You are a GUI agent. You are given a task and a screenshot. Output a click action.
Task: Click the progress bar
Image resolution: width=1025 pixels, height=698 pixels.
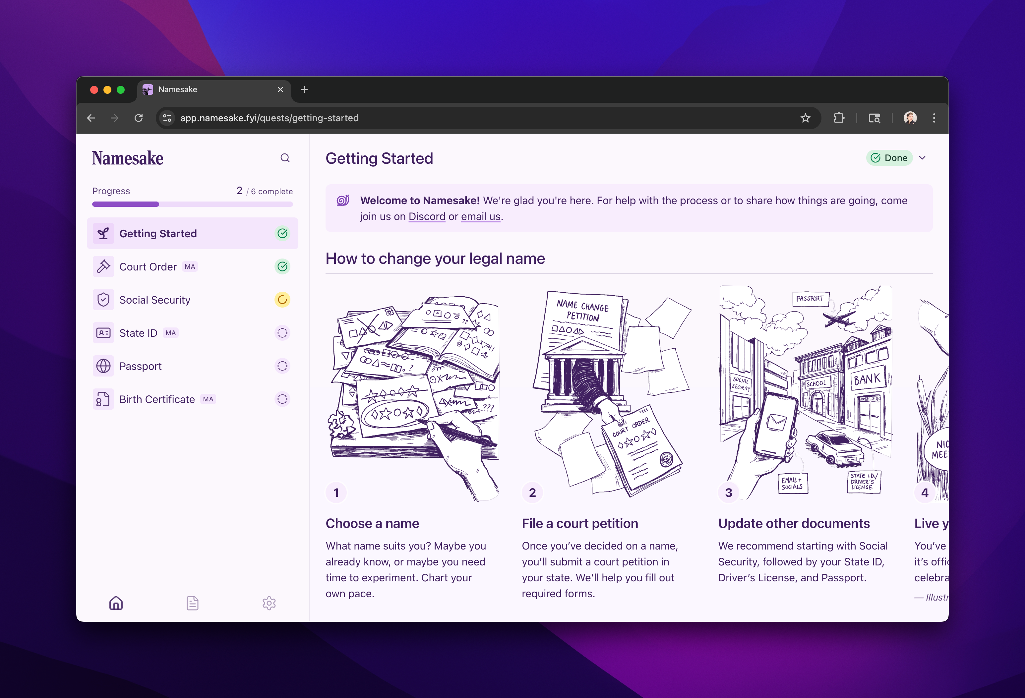point(192,204)
